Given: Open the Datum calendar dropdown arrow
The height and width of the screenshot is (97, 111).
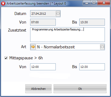Looking at the screenshot, I should 58,14.
